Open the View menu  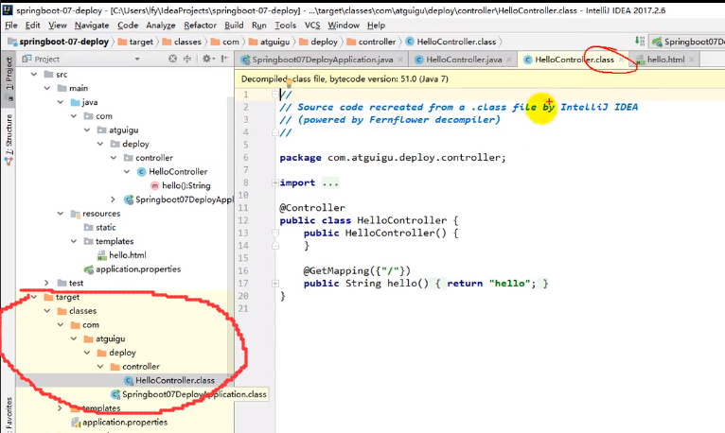(58, 26)
